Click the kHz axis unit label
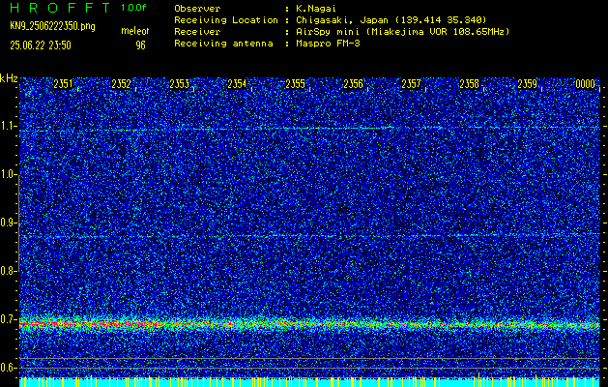The width and height of the screenshot is (608, 387). pyautogui.click(x=9, y=78)
